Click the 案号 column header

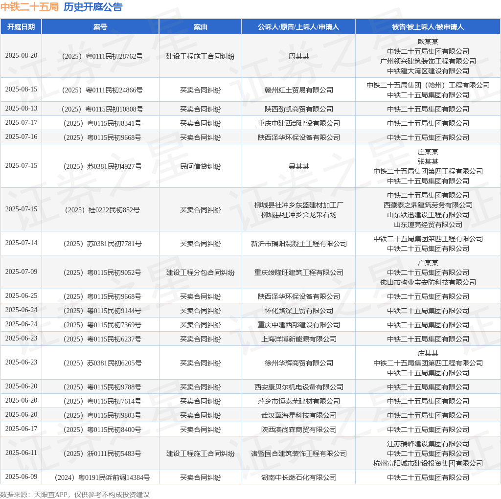[x=100, y=27]
